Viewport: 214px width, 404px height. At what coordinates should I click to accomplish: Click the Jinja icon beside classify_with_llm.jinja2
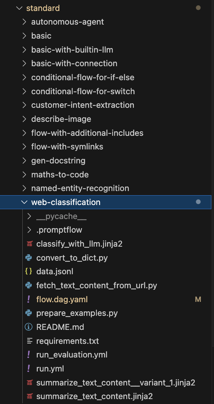pos(29,244)
